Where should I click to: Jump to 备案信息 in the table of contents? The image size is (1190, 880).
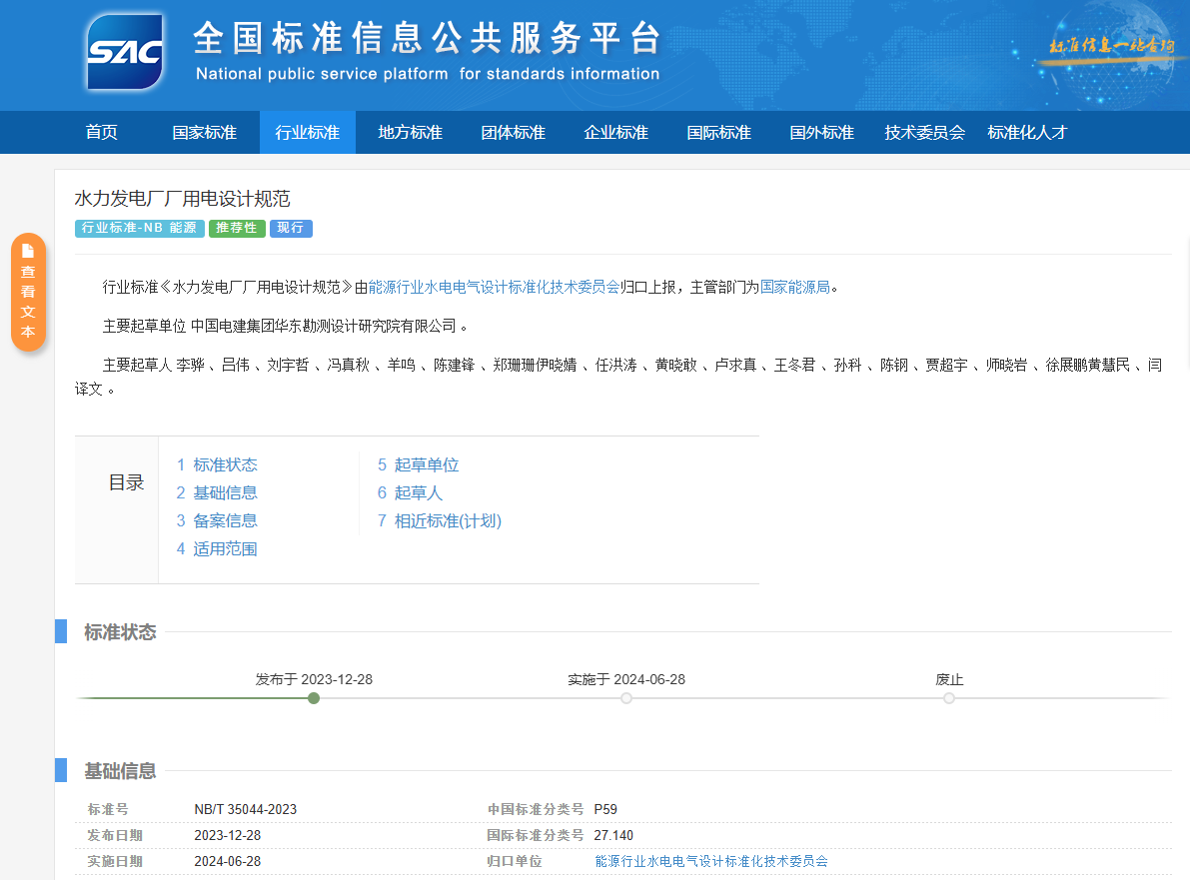224,520
